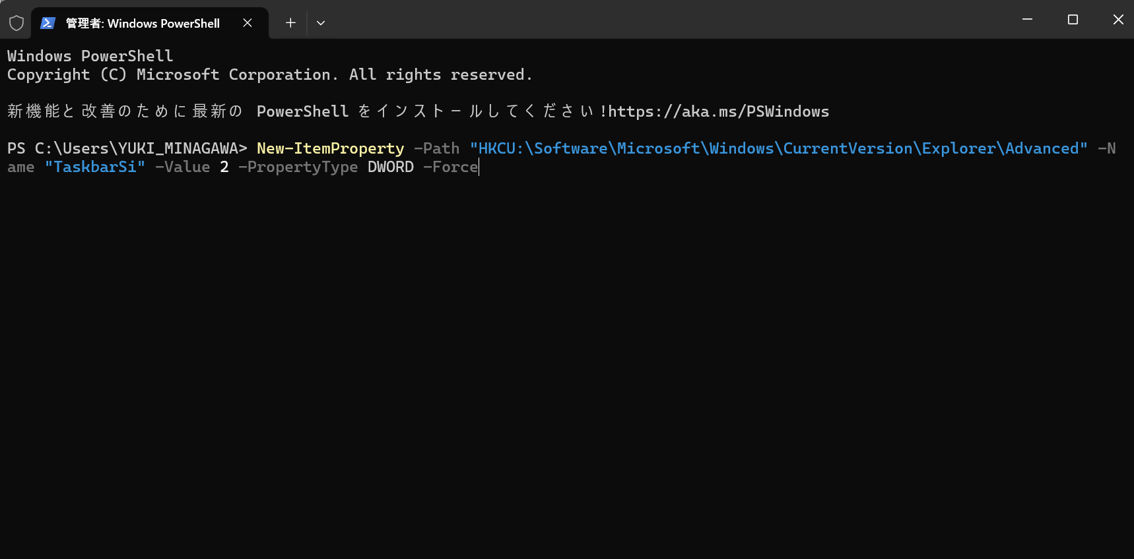
Task: Minimize the terminal window
Action: click(x=1027, y=20)
